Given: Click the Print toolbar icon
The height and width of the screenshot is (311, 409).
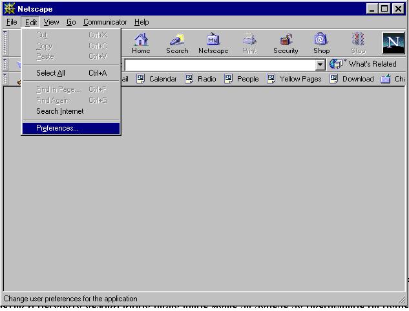Looking at the screenshot, I should (x=249, y=39).
